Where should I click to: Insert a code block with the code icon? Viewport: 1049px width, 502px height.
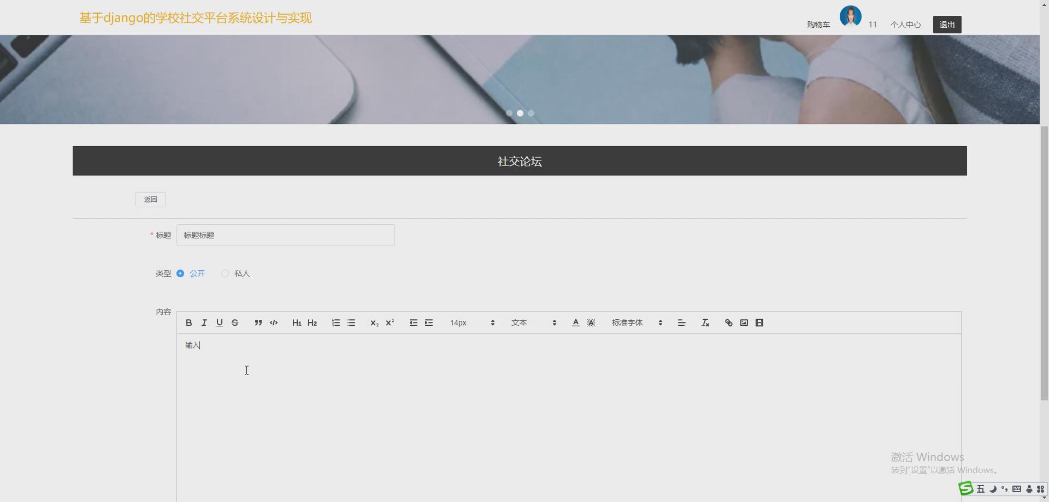[274, 323]
